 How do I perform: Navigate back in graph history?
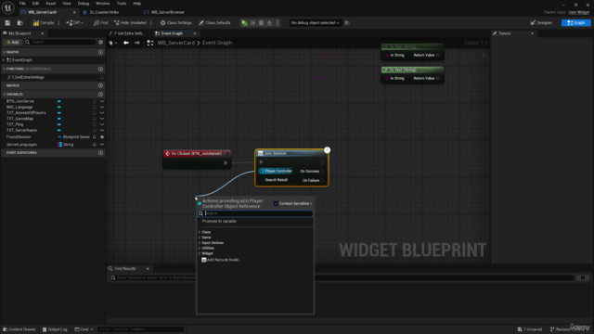click(126, 43)
